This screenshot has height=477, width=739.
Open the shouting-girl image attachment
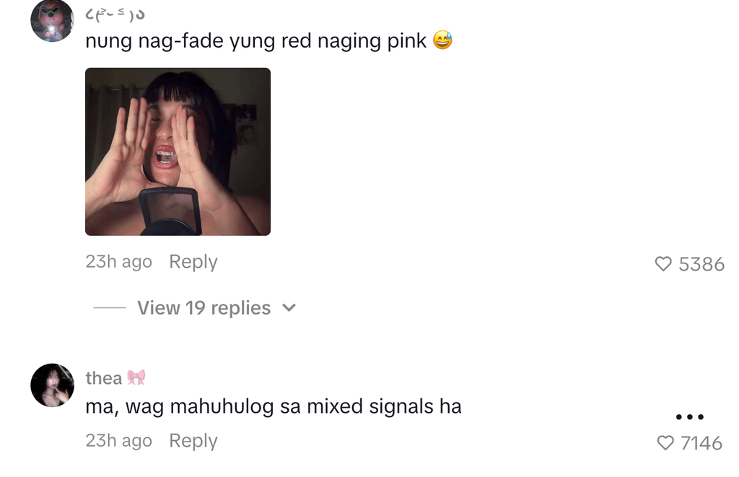178,152
